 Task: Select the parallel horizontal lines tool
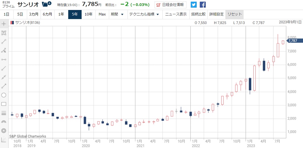[4, 113]
